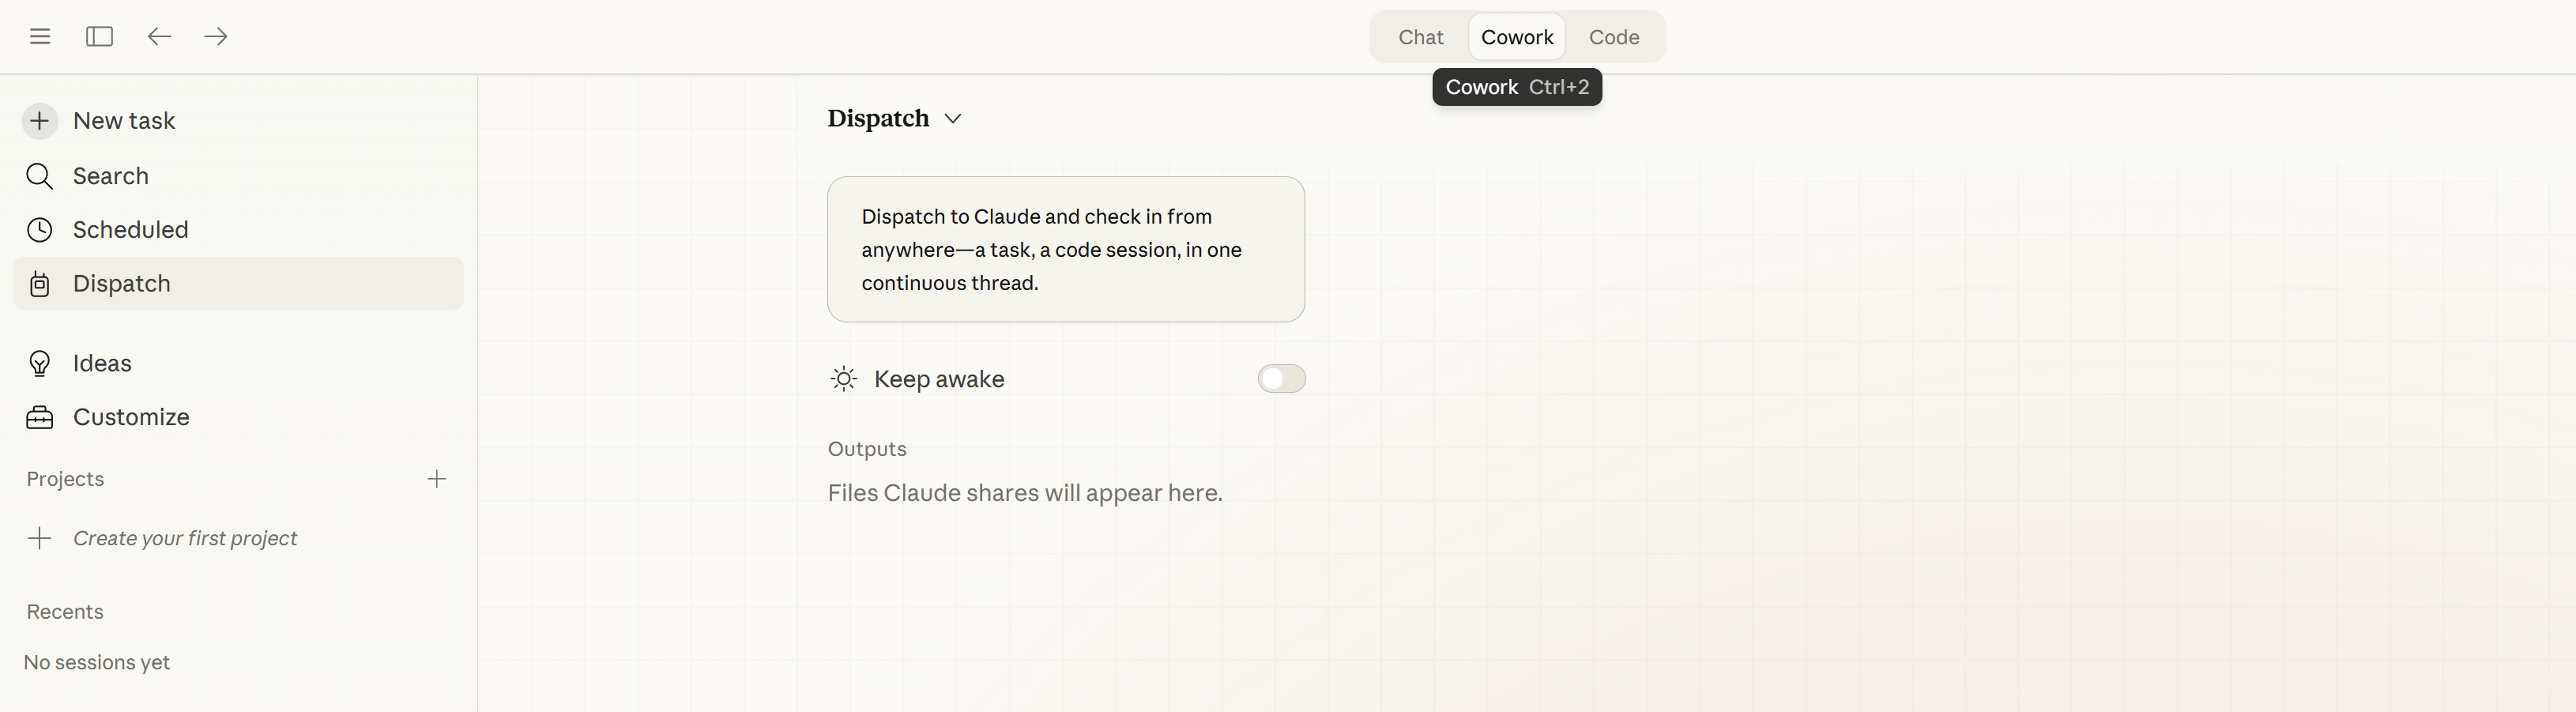Screen dimensions: 2576x712
Task: Add a project with the plus icon
Action: [x=437, y=479]
